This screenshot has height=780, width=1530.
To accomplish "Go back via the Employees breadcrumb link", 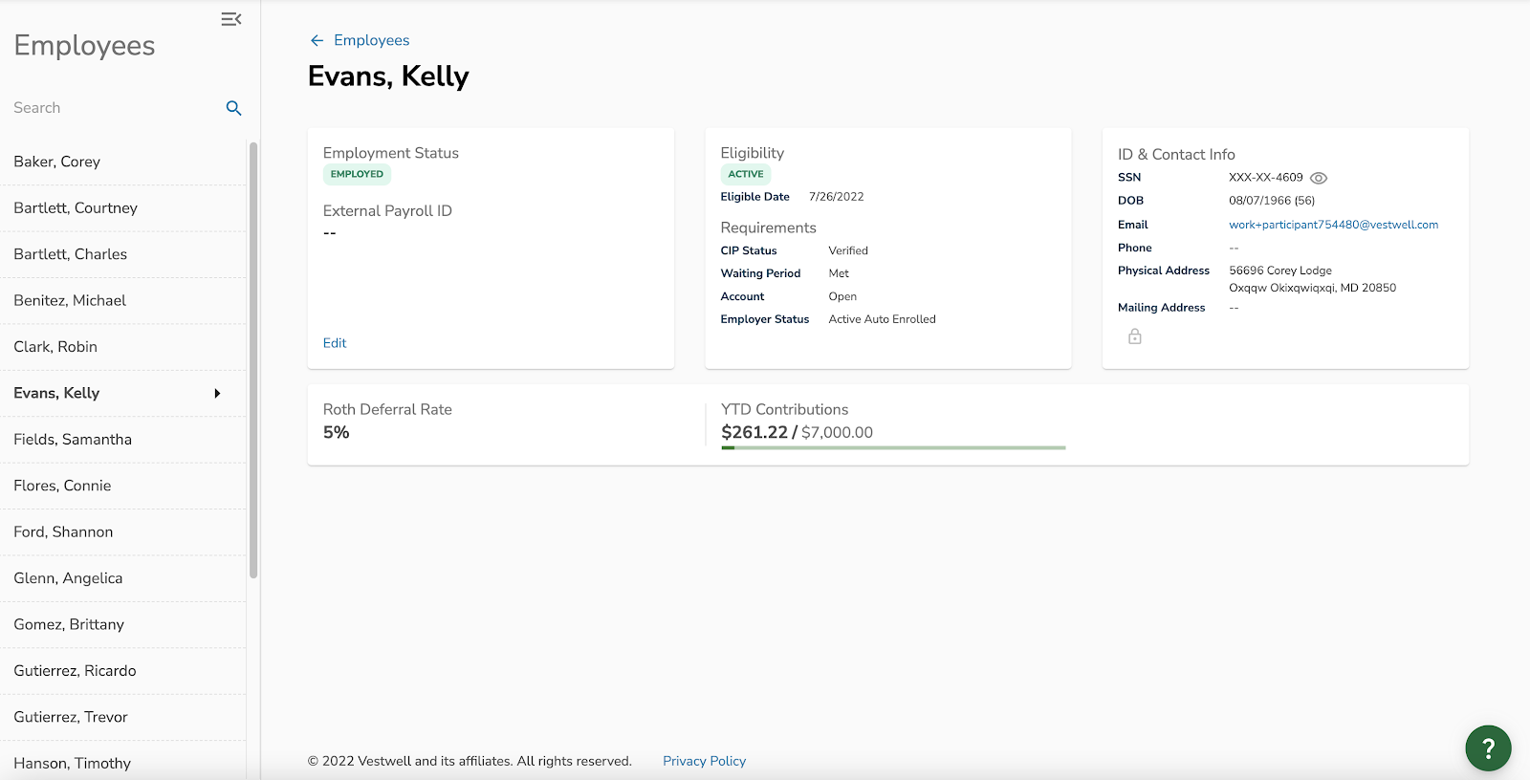I will tap(371, 40).
